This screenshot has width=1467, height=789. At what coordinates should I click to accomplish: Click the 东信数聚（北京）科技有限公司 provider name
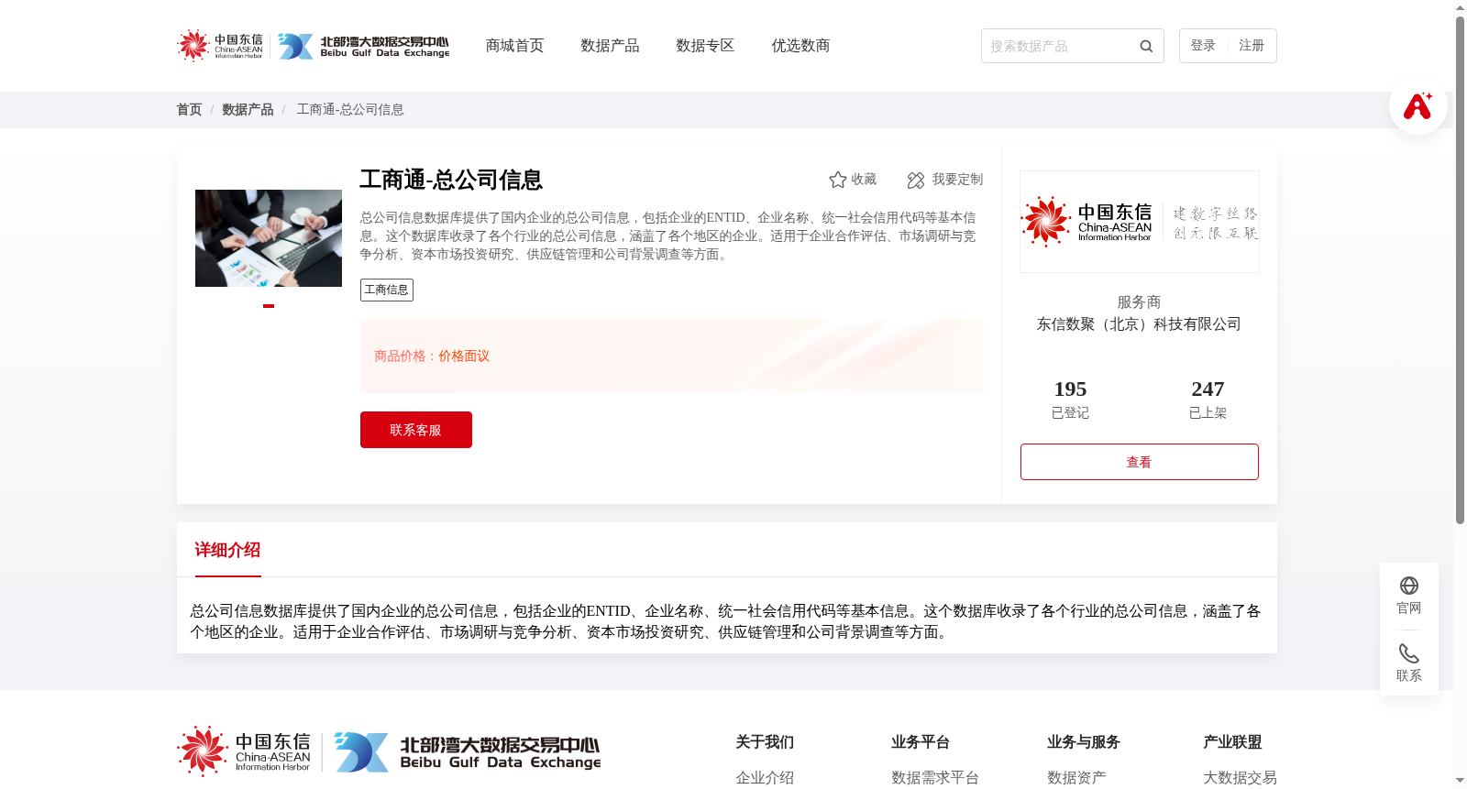1139,324
